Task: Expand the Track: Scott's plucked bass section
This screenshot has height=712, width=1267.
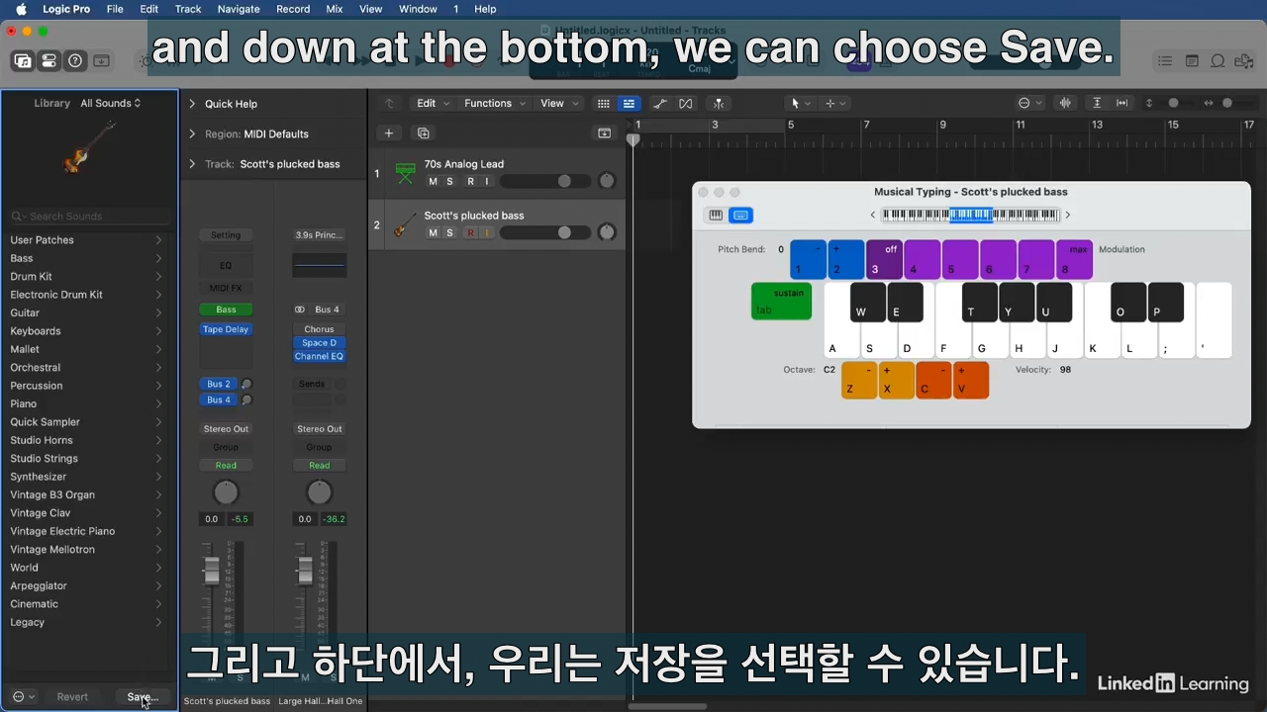Action: [192, 164]
